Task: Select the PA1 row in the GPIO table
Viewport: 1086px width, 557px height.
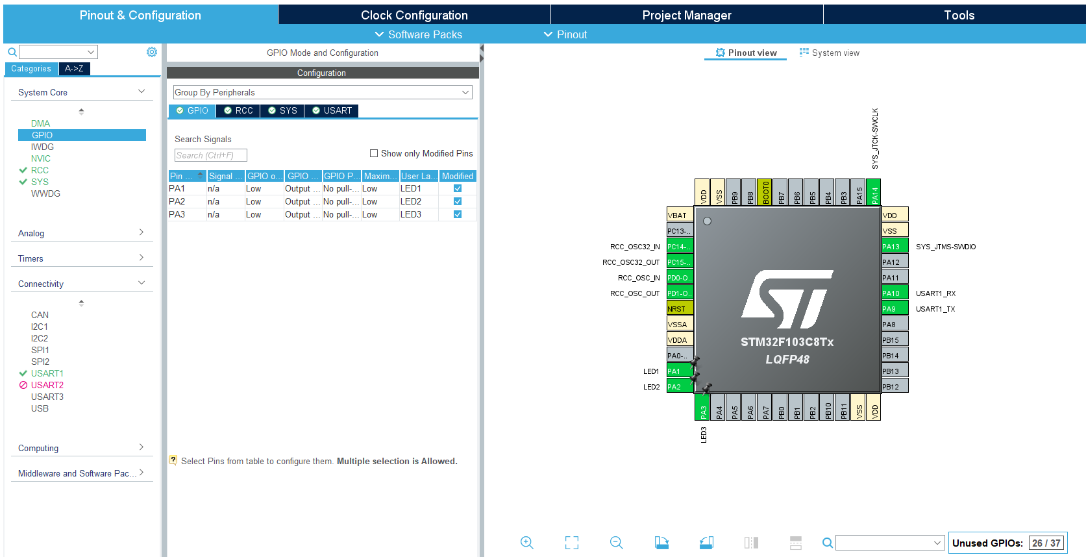Action: point(323,189)
